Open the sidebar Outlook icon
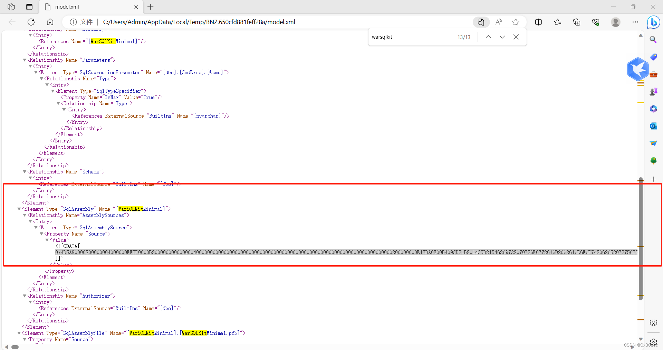Image resolution: width=663 pixels, height=350 pixels. tap(653, 126)
